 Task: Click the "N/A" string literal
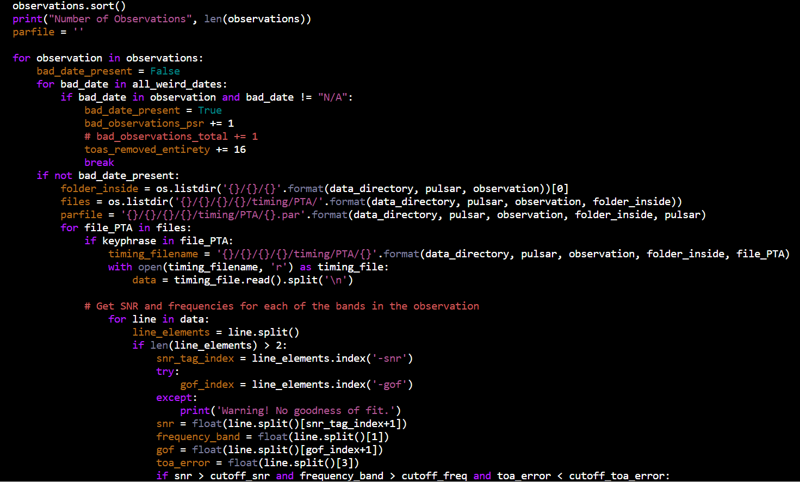(x=333, y=97)
